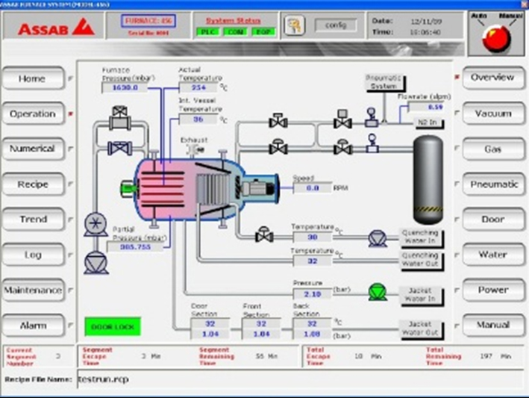Toggle the Auto/Manual red selector switch

coord(494,39)
